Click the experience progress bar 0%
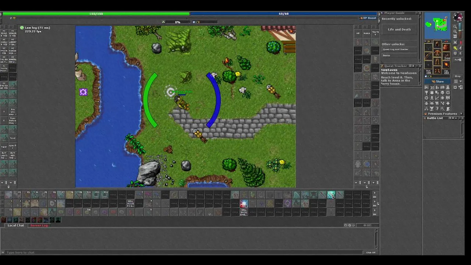471x265 pixels. coord(177,22)
